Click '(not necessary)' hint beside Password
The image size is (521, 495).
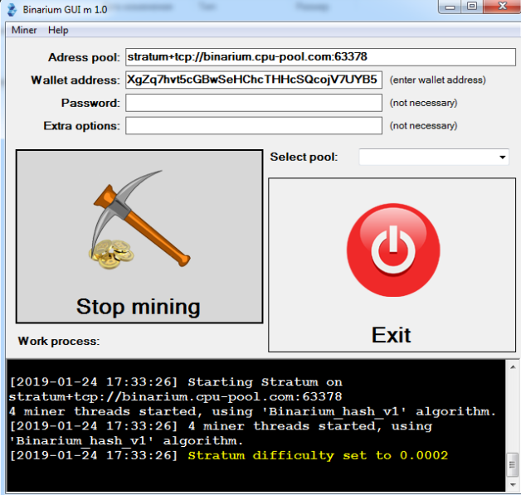(x=423, y=103)
